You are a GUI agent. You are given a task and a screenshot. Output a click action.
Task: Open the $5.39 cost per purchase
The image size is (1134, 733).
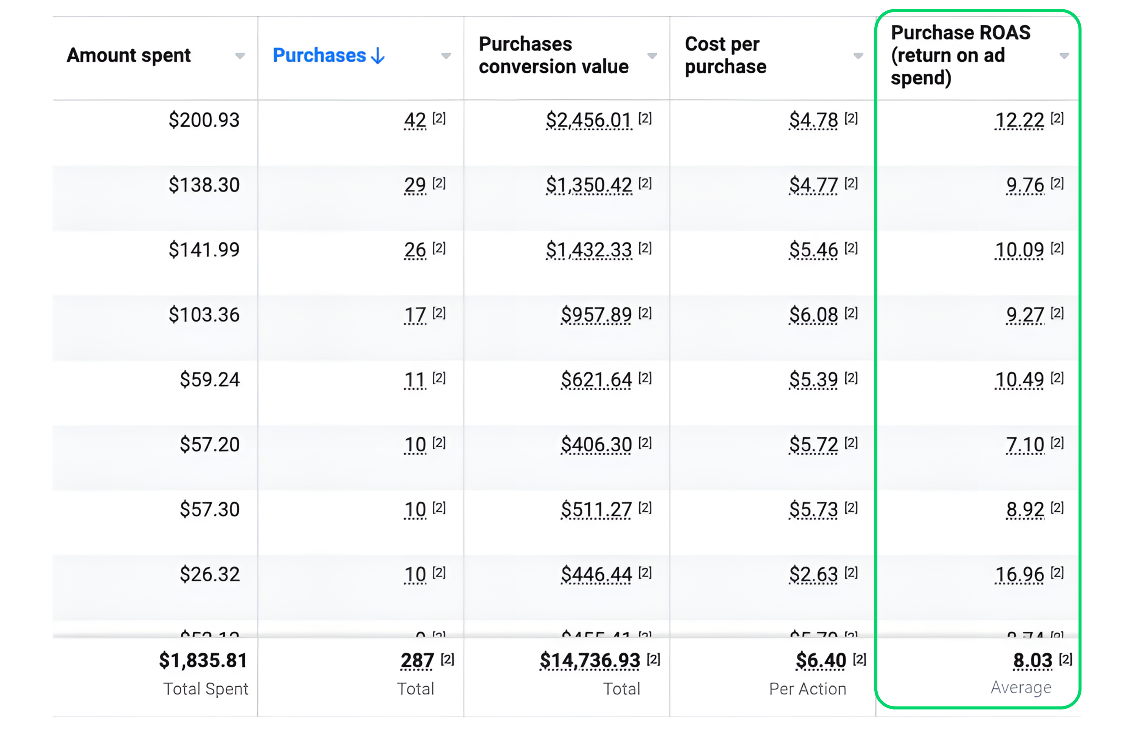813,380
